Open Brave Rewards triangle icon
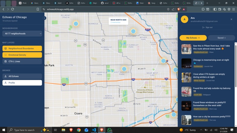237x133 pixels. click(184, 9)
